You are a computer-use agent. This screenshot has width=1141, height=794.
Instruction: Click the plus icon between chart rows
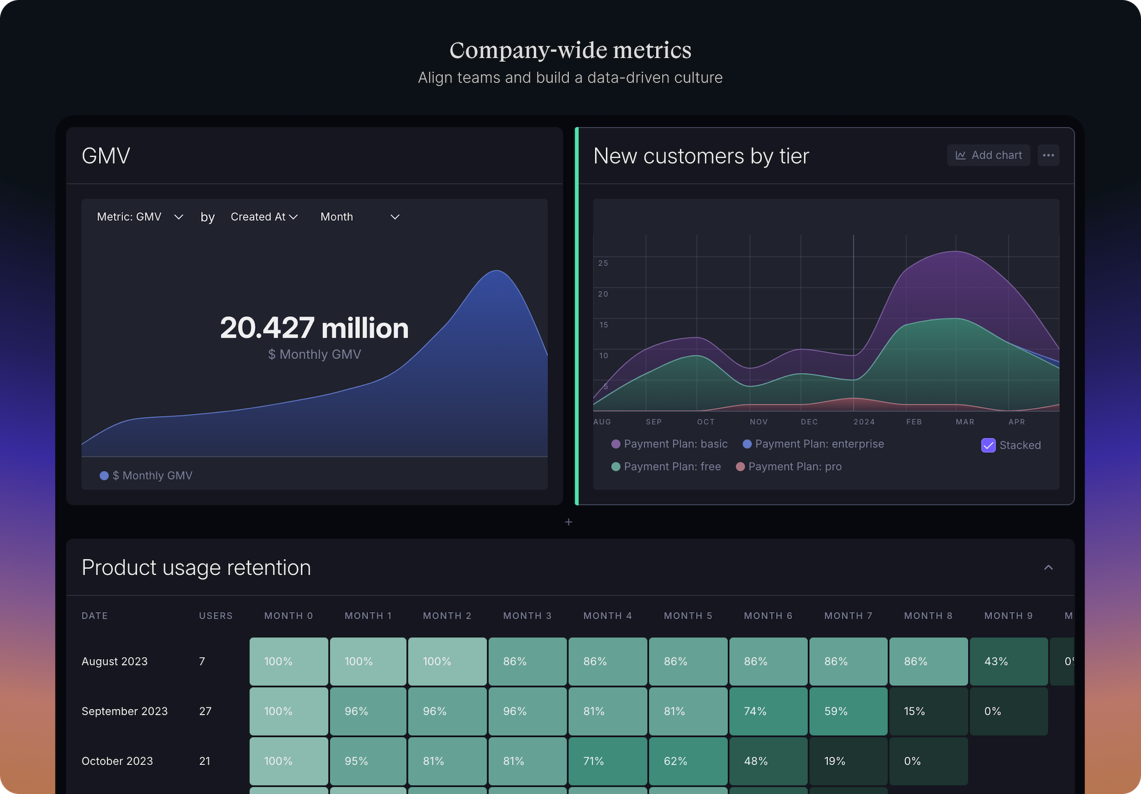568,522
